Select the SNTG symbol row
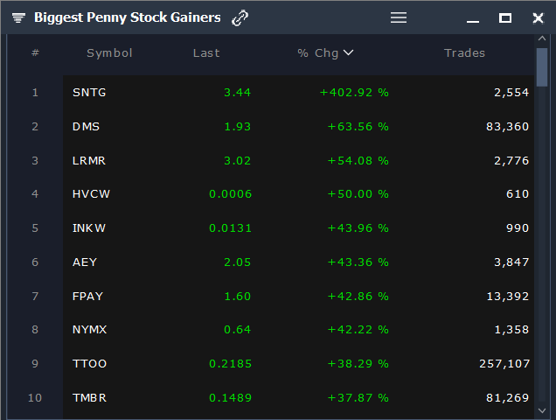Screen dimensions: 556x420 click(x=299, y=92)
